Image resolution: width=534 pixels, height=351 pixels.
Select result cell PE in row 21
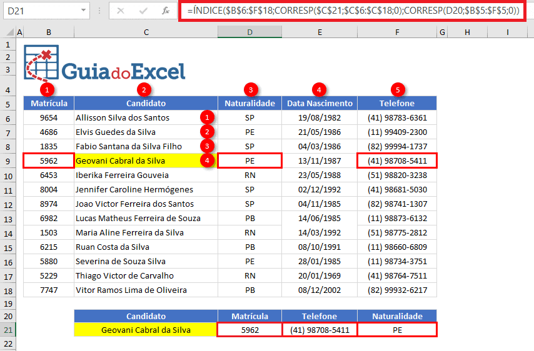(x=397, y=330)
